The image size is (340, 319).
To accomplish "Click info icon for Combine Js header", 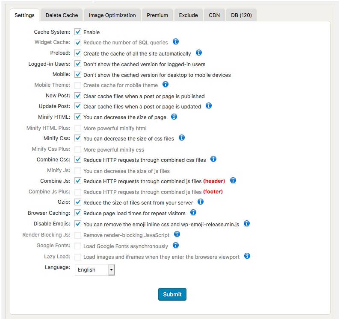I will pyautogui.click(x=233, y=180).
